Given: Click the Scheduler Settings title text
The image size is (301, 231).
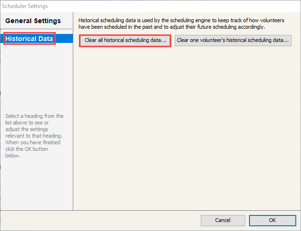Looking at the screenshot, I should coord(25,6).
